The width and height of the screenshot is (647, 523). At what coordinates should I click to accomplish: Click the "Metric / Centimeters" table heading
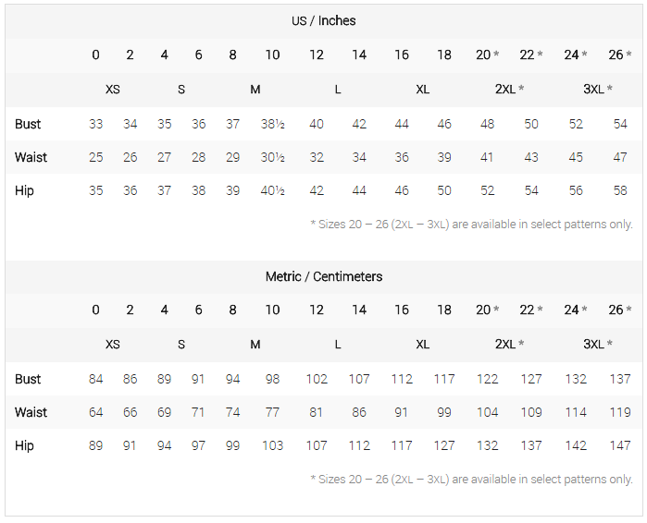323,276
